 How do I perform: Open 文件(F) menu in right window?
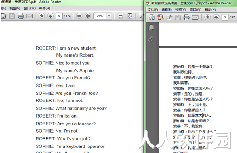[152, 9]
